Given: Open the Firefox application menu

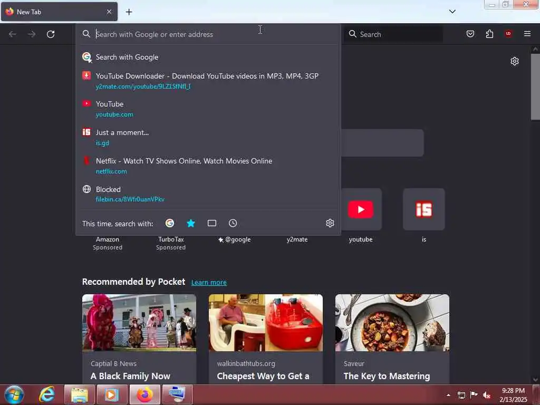Looking at the screenshot, I should tap(527, 34).
